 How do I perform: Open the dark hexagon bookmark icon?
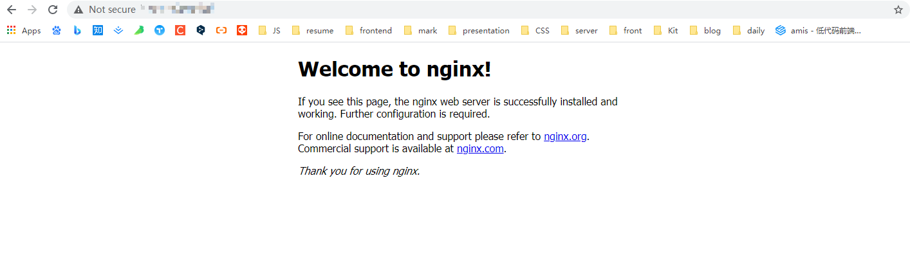201,30
